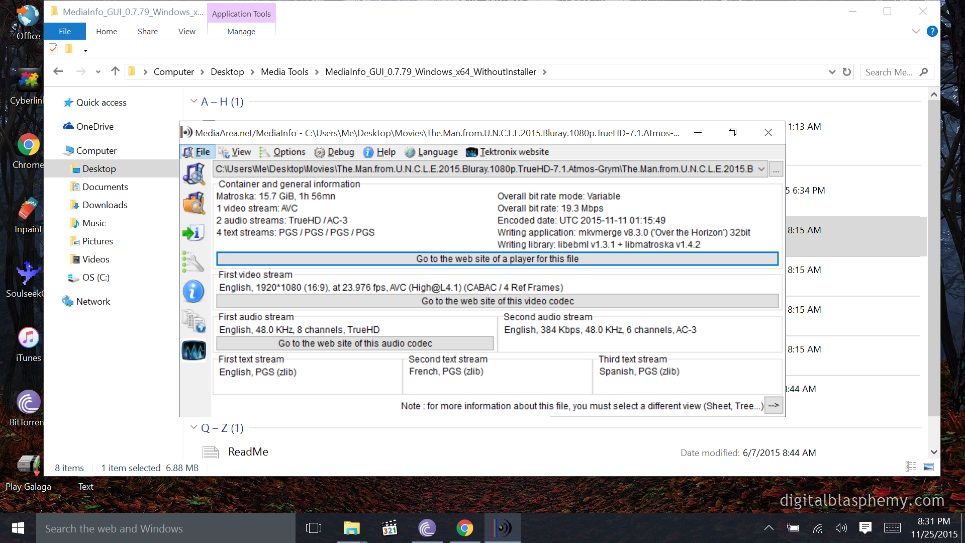This screenshot has height=543, width=965.
Task: Switch to Details view icon in status bar
Action: tap(911, 467)
